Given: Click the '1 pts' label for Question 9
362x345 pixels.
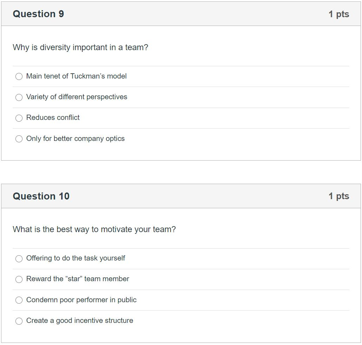Looking at the screenshot, I should point(339,14).
